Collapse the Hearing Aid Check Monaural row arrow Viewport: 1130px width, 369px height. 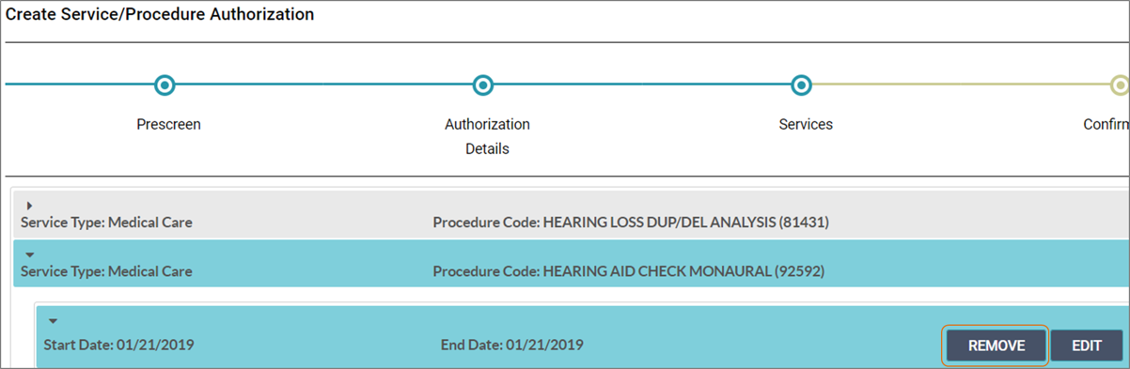pos(29,254)
